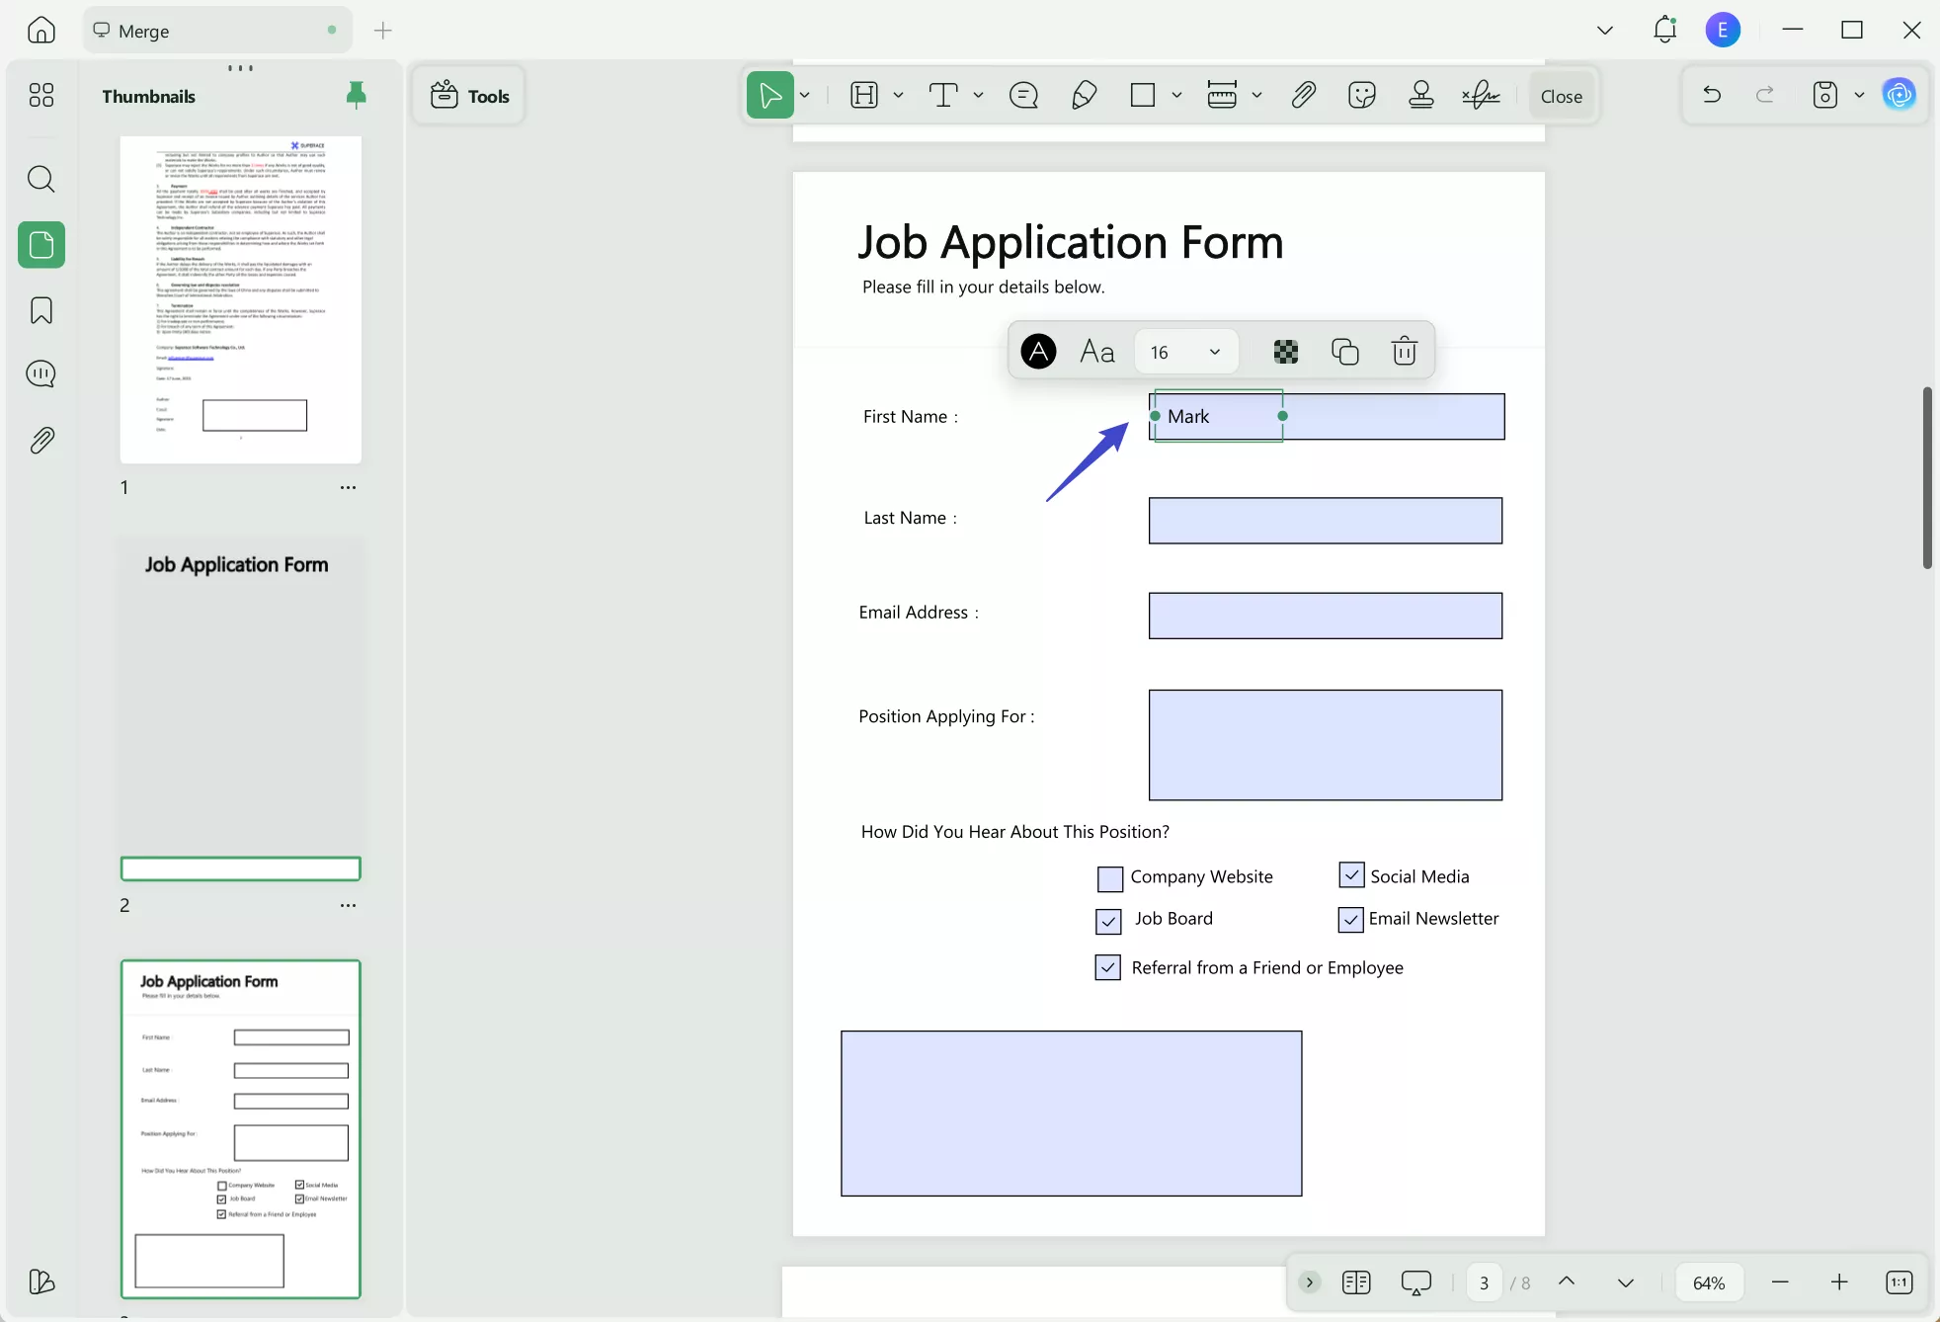Attach a file using the paperclip tool
Screen dimensions: 1940x1322
[1303, 95]
